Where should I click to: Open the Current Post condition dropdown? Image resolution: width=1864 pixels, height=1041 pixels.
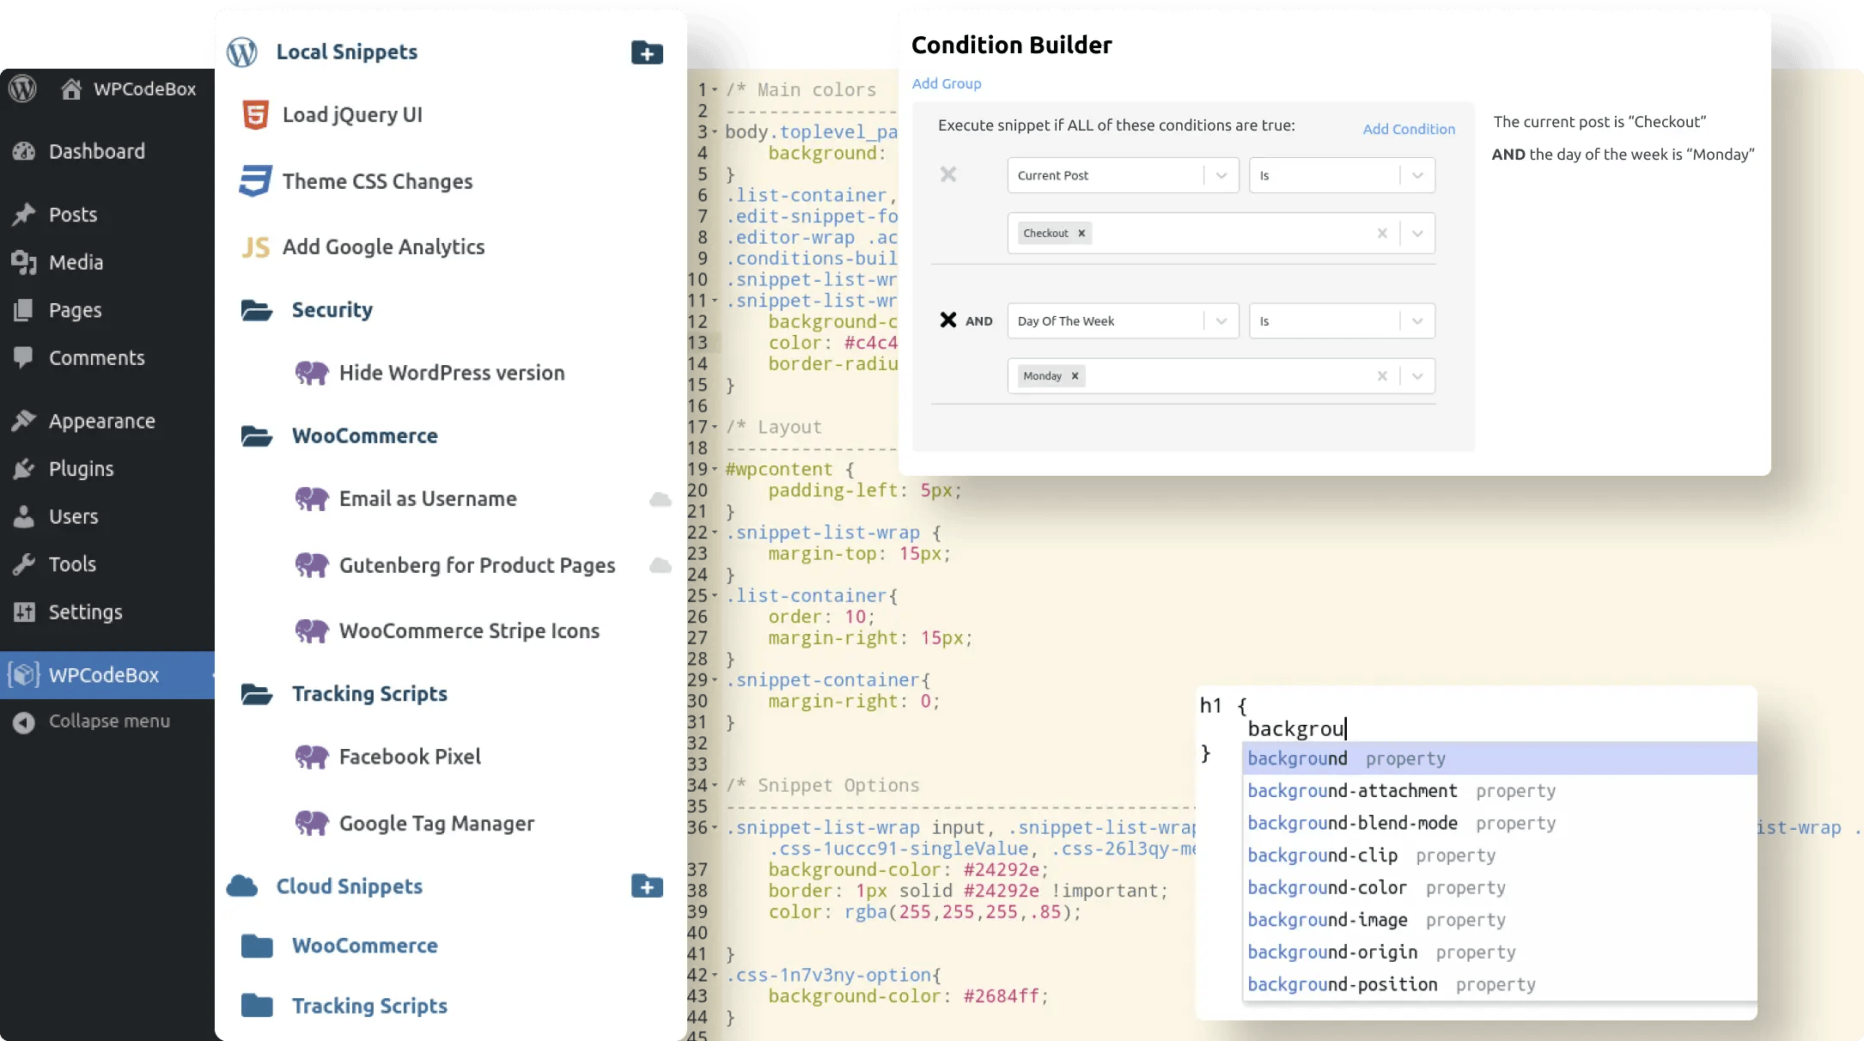tap(1222, 174)
